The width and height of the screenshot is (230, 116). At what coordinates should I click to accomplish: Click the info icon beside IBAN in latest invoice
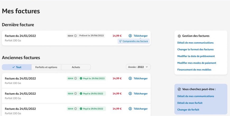(x=76, y=36)
